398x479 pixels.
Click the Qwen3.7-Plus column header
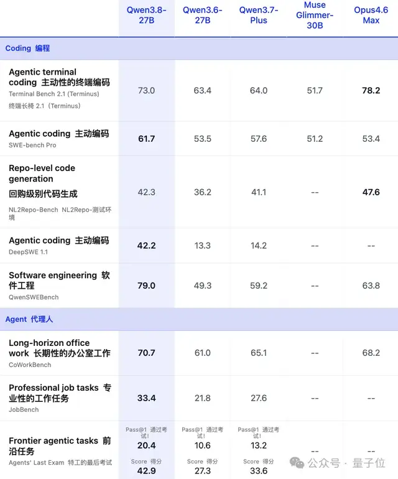(x=259, y=16)
